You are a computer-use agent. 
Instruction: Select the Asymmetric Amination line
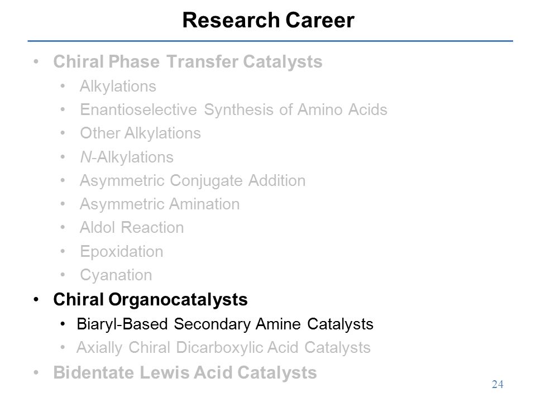click(x=160, y=204)
